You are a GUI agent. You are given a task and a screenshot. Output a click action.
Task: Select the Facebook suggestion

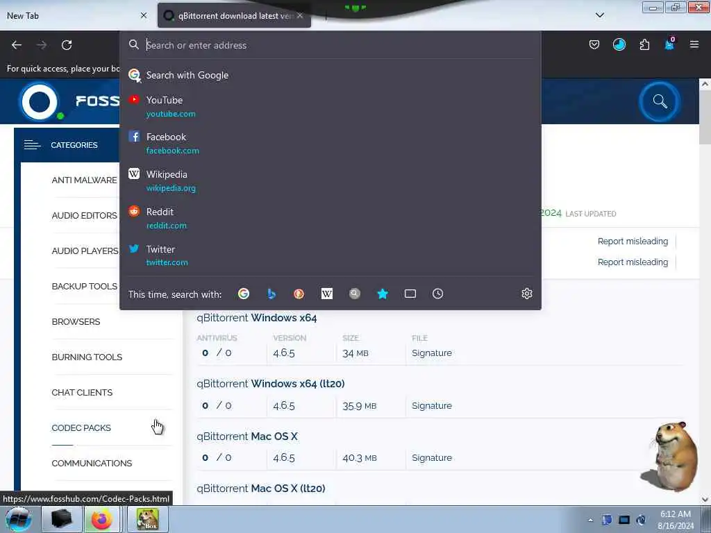point(330,143)
